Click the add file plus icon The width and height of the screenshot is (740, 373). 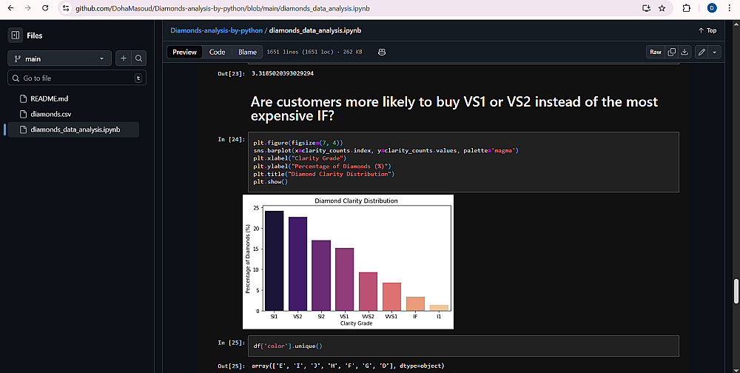[124, 58]
